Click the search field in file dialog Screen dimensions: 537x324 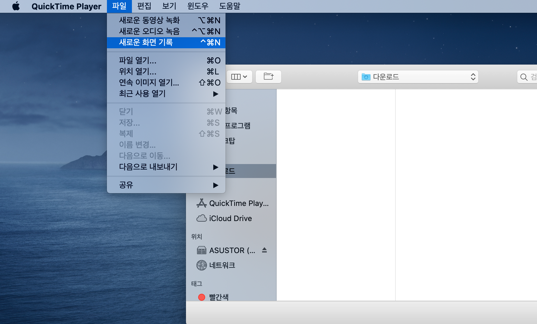point(527,77)
